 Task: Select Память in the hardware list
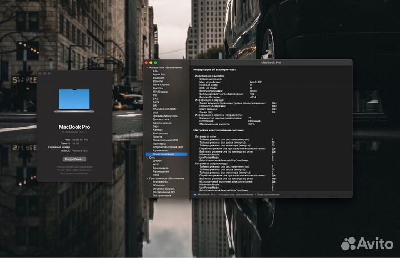click(x=157, y=136)
